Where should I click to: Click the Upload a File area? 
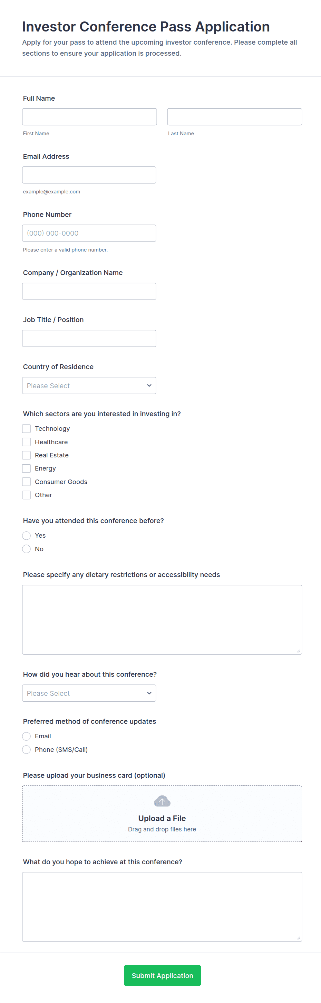pyautogui.click(x=162, y=819)
